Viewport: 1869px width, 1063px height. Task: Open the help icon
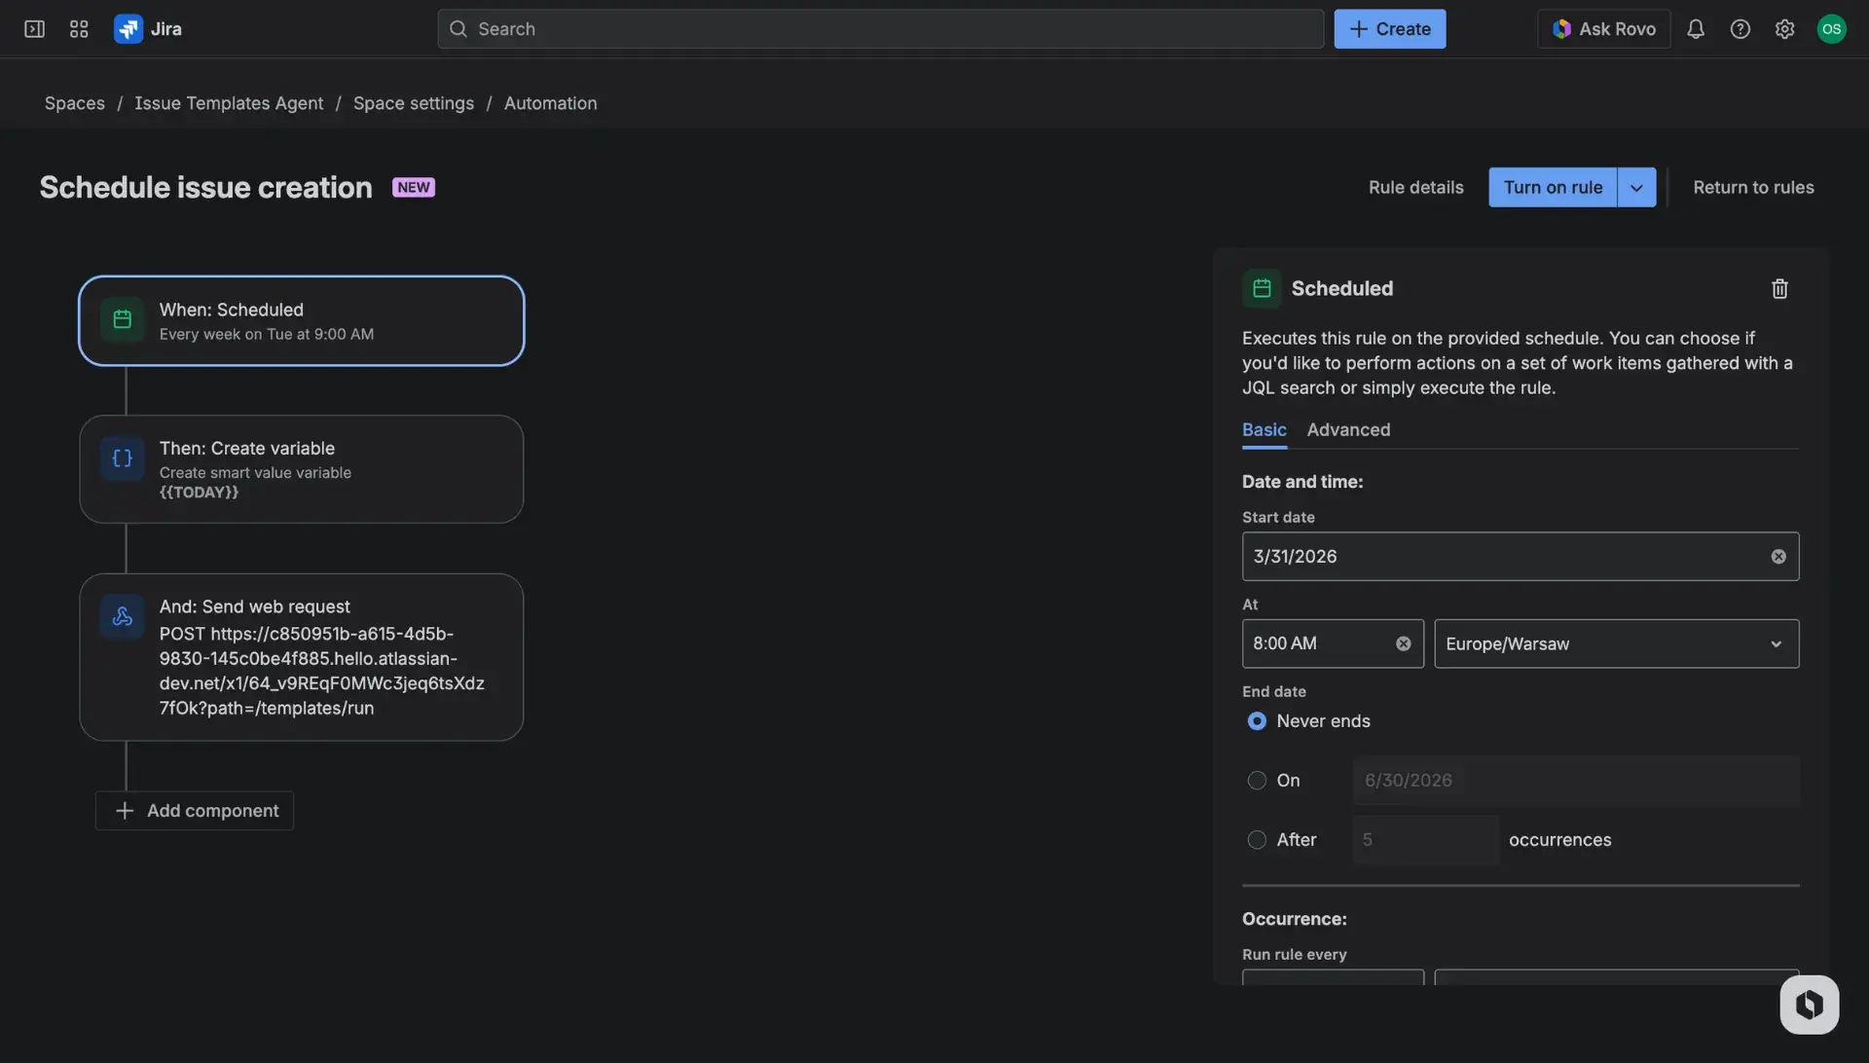(x=1741, y=28)
